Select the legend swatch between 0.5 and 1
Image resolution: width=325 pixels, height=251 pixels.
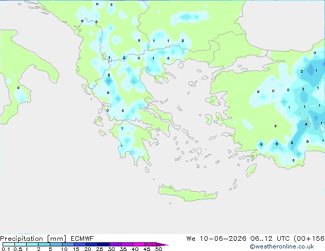(21, 244)
